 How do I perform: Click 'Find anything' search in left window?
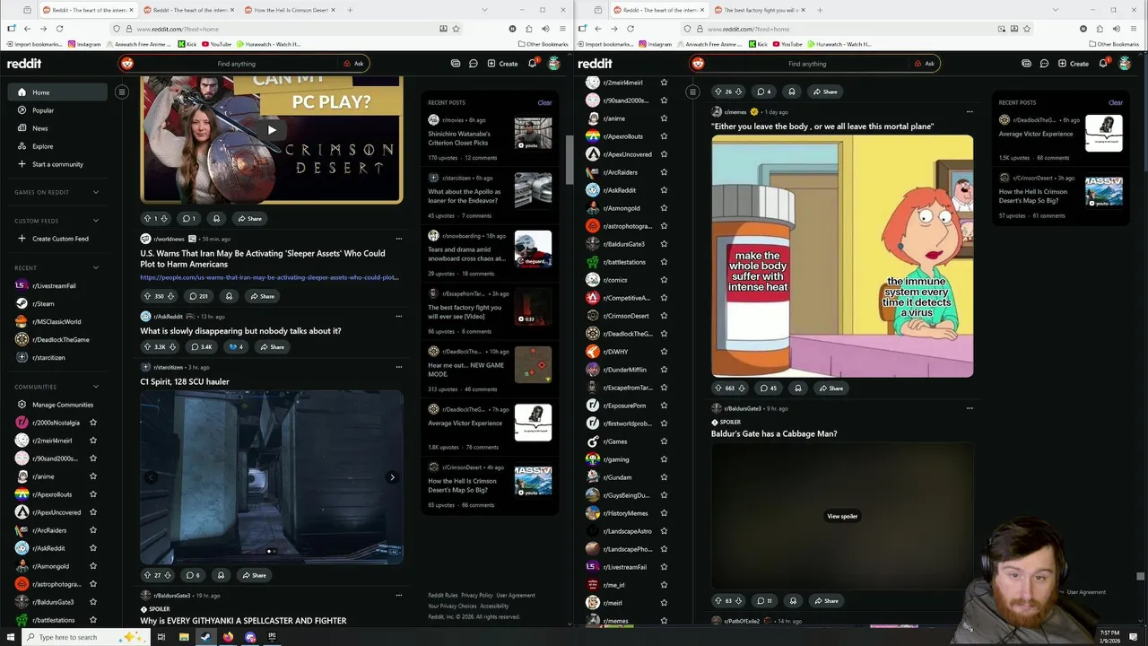pyautogui.click(x=236, y=64)
